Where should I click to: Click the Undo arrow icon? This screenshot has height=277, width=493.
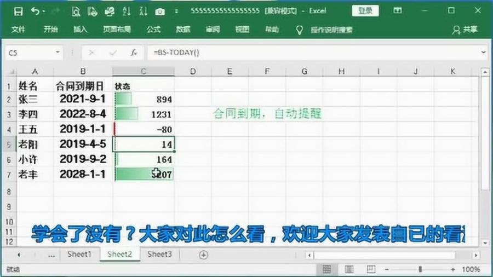click(35, 11)
